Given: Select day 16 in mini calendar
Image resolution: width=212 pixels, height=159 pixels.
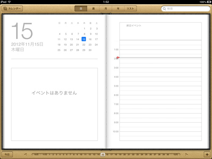Looking at the screenshot, I should [x=90, y=39].
